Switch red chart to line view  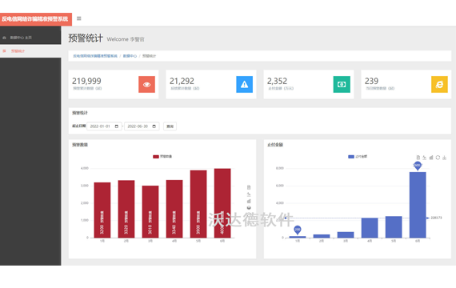click(x=249, y=194)
